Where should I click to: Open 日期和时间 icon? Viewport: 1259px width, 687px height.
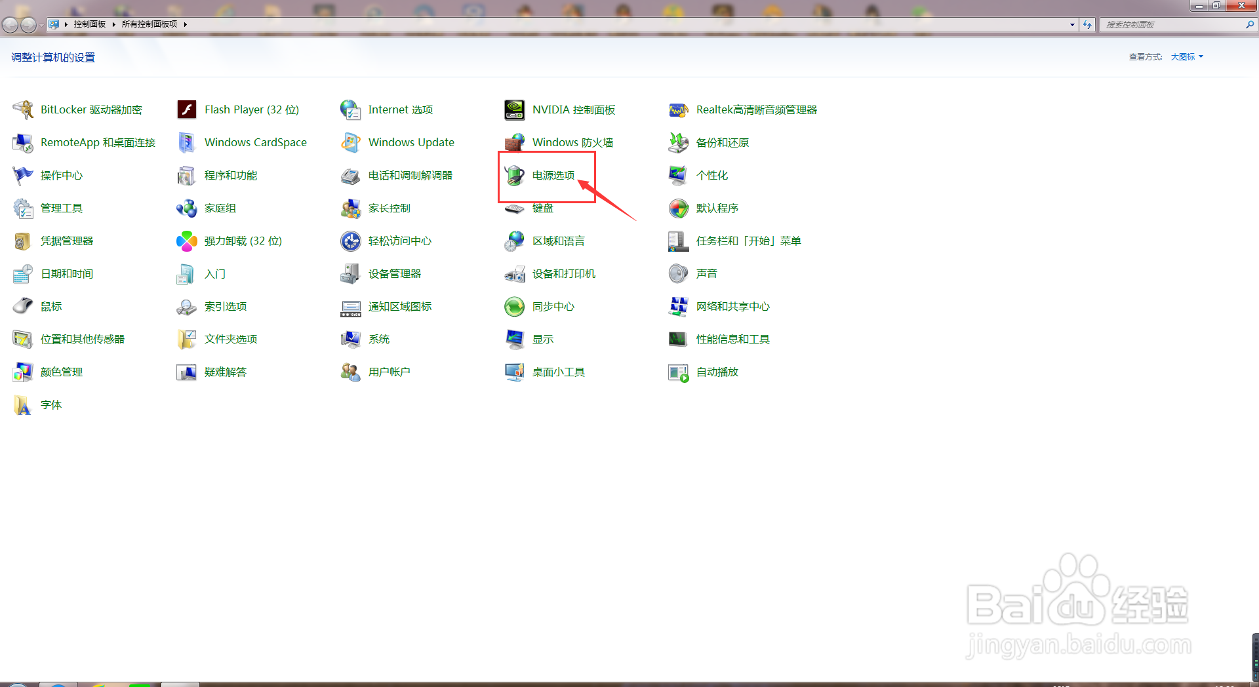[x=23, y=273]
